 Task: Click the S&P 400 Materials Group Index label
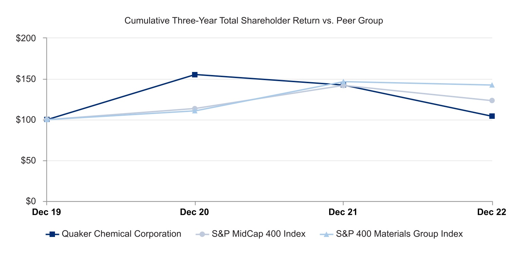[399, 234]
